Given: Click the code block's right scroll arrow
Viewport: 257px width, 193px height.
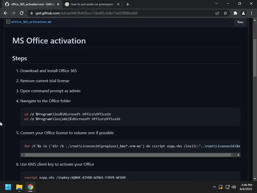Looking at the screenshot, I should [x=238, y=155].
